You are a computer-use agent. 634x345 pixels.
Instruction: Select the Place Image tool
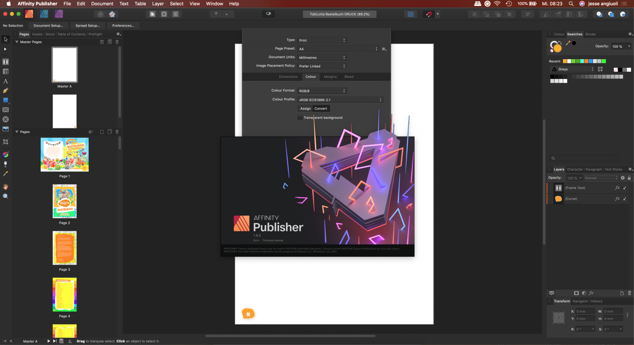click(x=5, y=129)
